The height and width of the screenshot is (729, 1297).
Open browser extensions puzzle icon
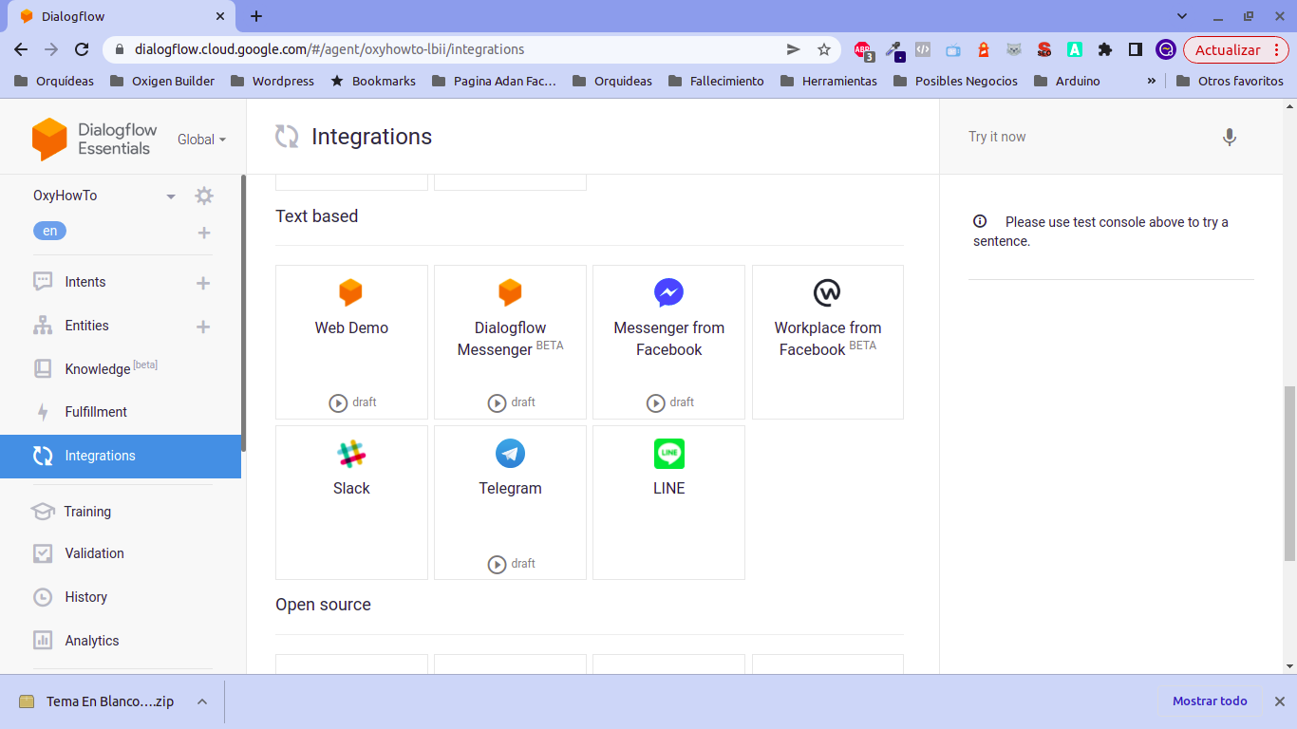1104,49
